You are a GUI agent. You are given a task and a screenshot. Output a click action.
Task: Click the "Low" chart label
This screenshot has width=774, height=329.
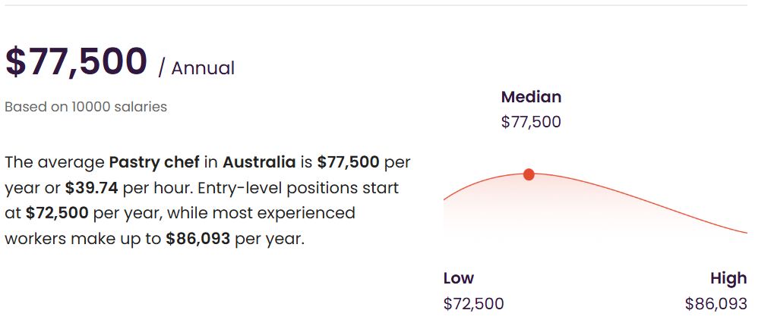click(458, 278)
